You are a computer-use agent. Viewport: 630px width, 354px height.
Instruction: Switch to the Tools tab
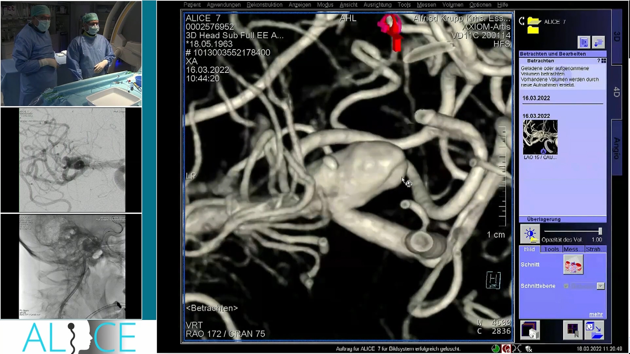coord(551,249)
